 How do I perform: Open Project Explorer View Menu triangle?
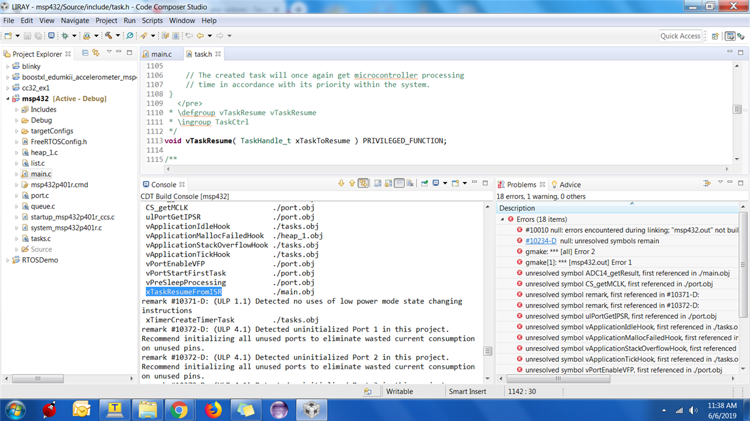click(x=109, y=52)
